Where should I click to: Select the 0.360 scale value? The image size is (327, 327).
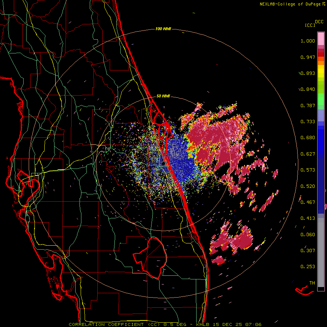click(308, 235)
